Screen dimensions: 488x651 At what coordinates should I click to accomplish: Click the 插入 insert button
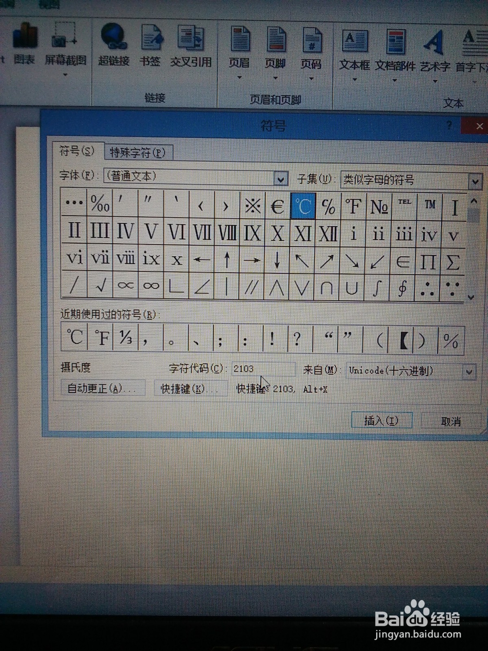tap(382, 420)
